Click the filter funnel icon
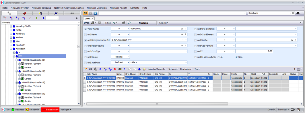 [114, 23]
